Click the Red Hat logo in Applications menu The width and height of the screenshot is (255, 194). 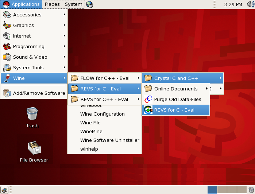coord(6,4)
